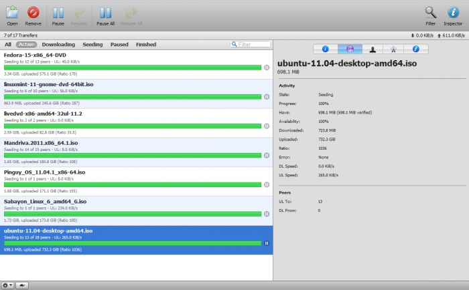Pause the ubuntu-11.04-desktop-amd64.iso torrent
The image size is (469, 290).
click(267, 243)
